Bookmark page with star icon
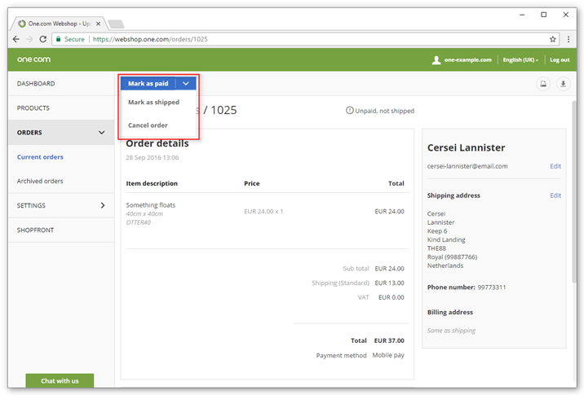 [x=553, y=39]
